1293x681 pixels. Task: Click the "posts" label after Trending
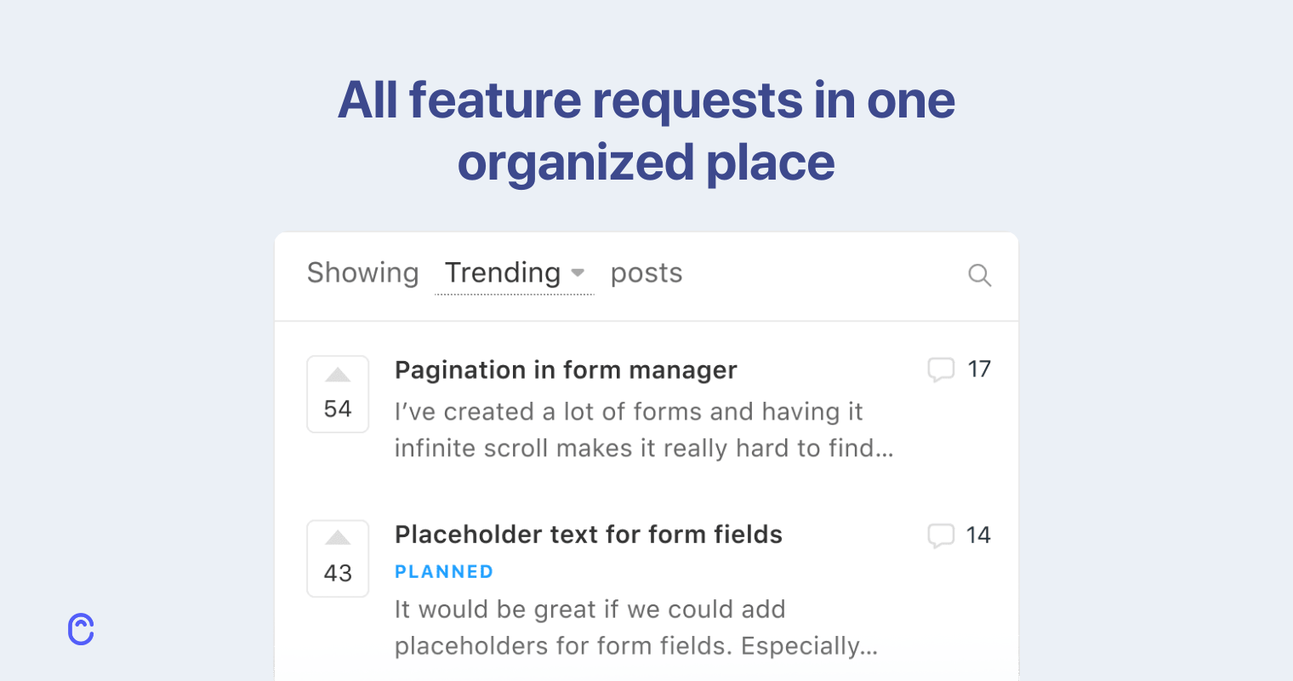646,273
